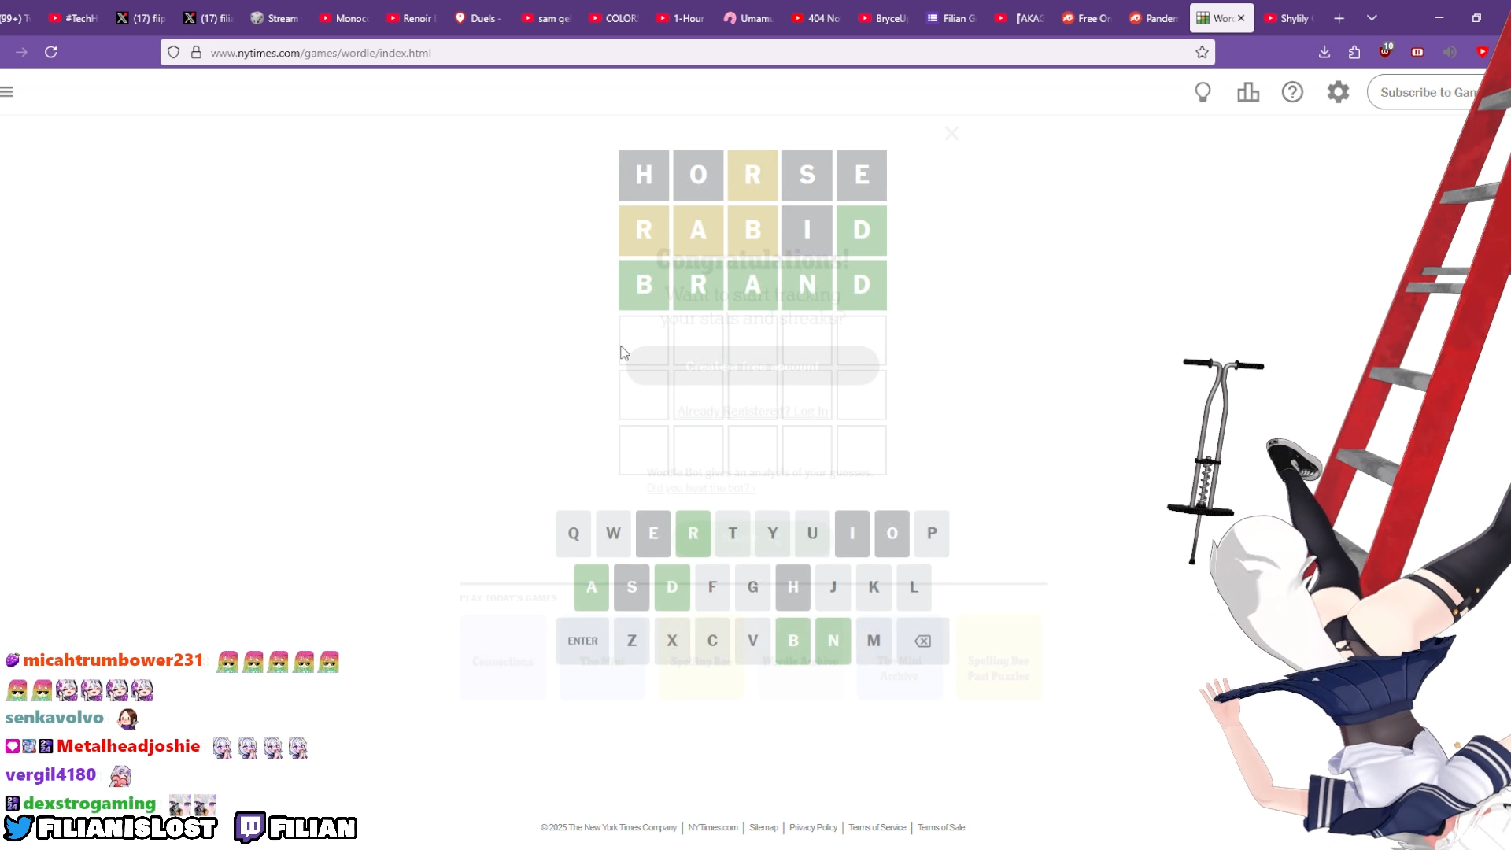The height and width of the screenshot is (850, 1511).
Task: Open the browser extensions puzzle icon
Action: click(1354, 52)
